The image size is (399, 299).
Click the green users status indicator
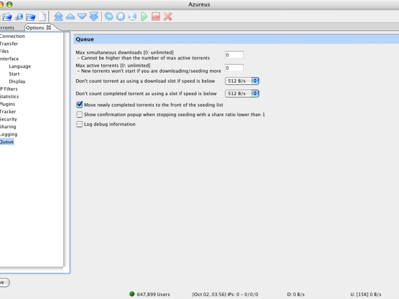(132, 294)
